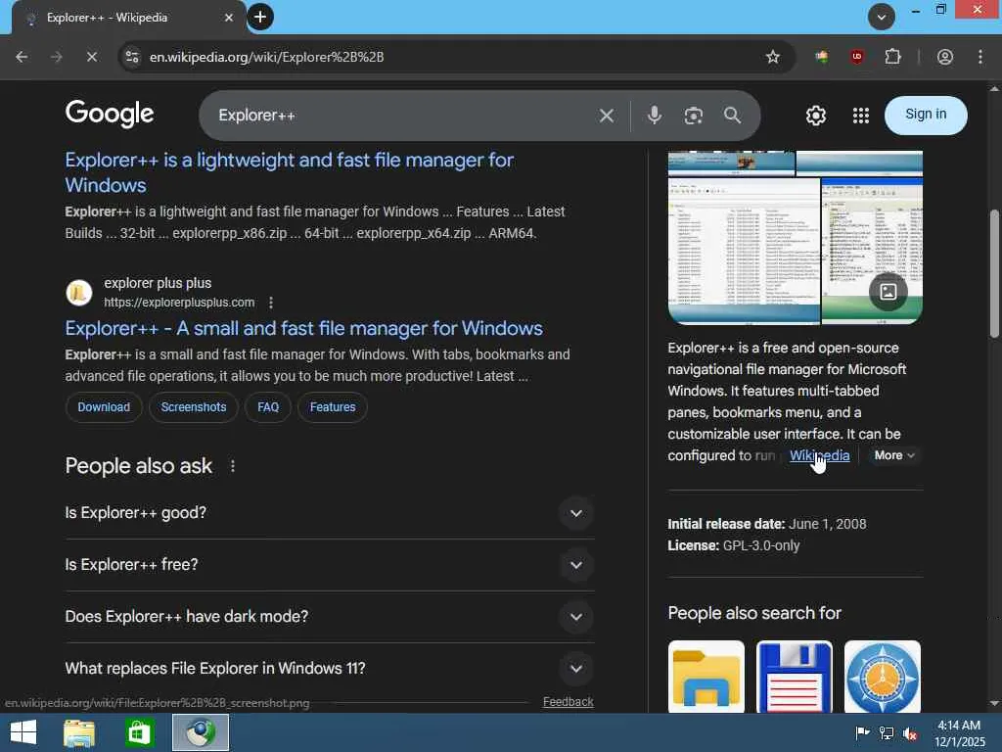Select the compass clock icon suggestion

pos(883,677)
